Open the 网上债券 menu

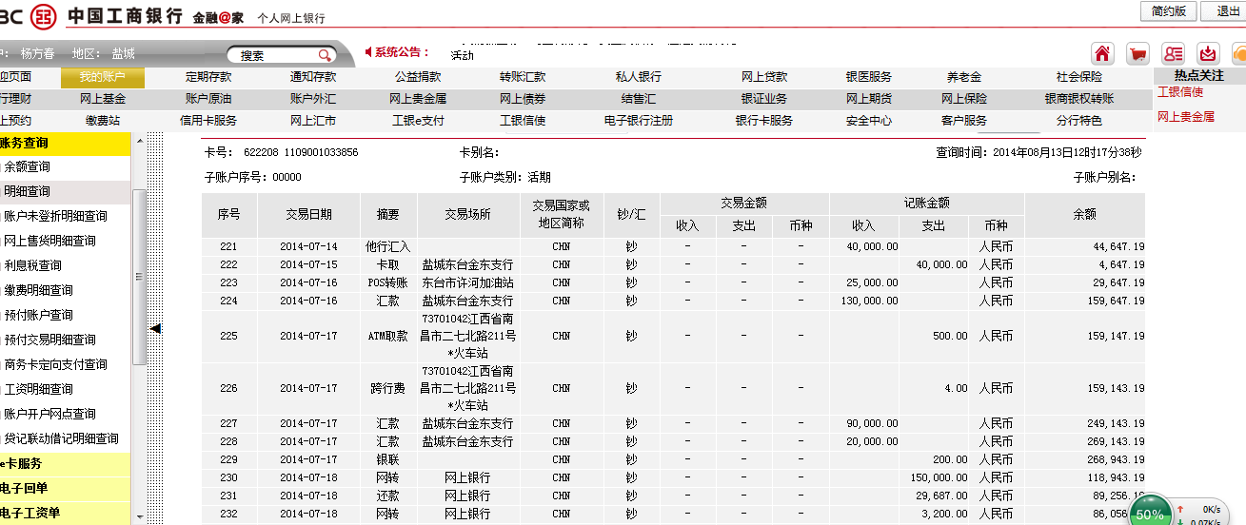(x=523, y=99)
